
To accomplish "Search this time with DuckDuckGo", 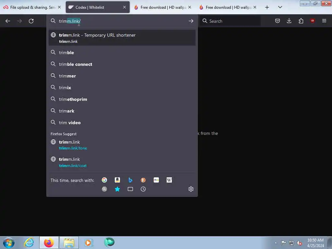I will 143,180.
